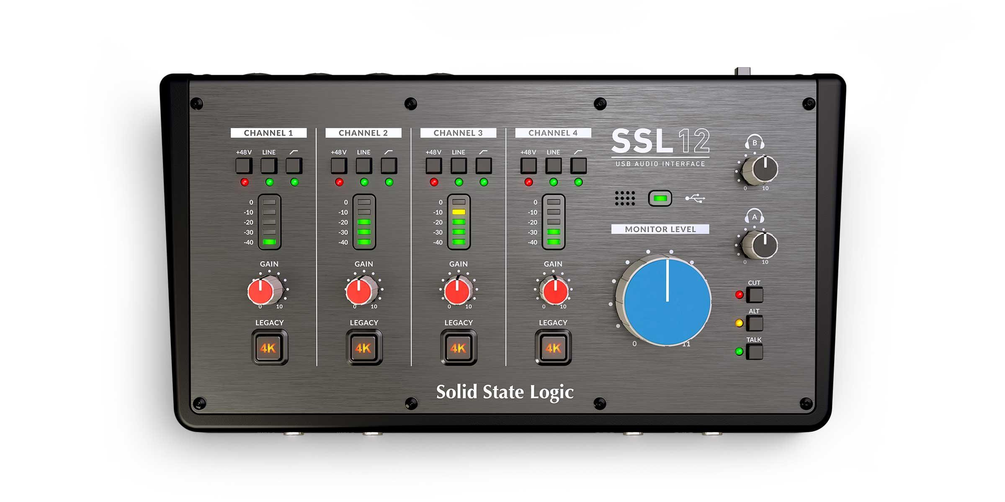Select the ALT speaker switch
The width and height of the screenshot is (1005, 502).
point(756,323)
